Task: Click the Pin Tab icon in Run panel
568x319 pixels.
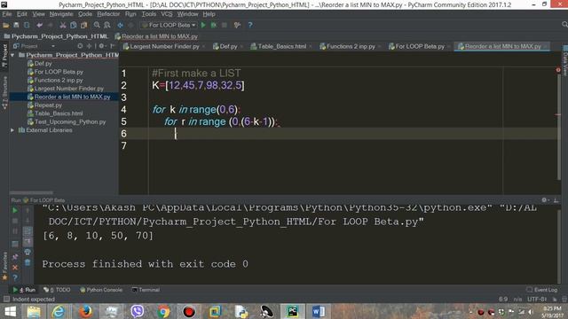Action: [15, 257]
